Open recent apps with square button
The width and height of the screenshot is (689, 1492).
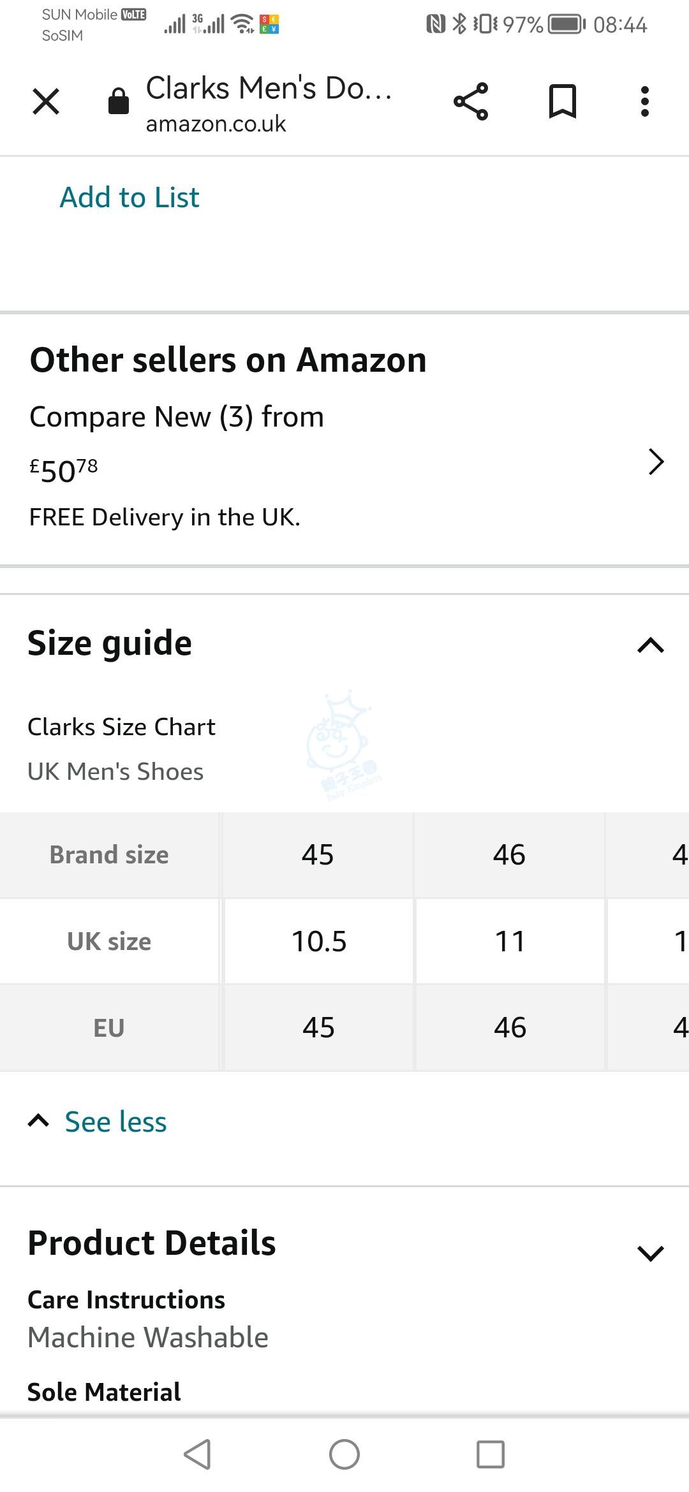[x=491, y=1454]
